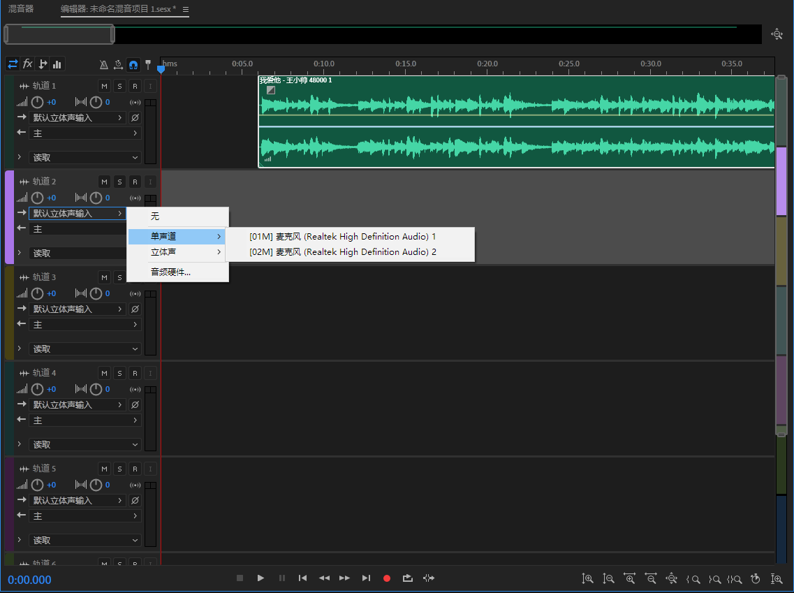Viewport: 794px width, 593px height.
Task: Toggle snapping magnet icon
Action: (133, 64)
